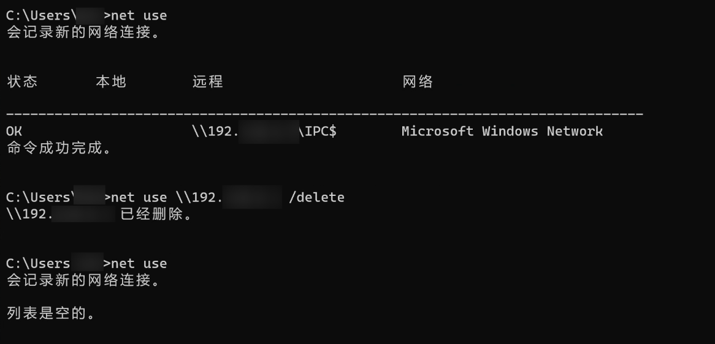Click 会记录新的网络连接。 line above the table headers
The height and width of the screenshot is (344, 715).
[83, 32]
